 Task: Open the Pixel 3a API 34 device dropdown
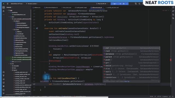pyautogui.click(x=102, y=4)
